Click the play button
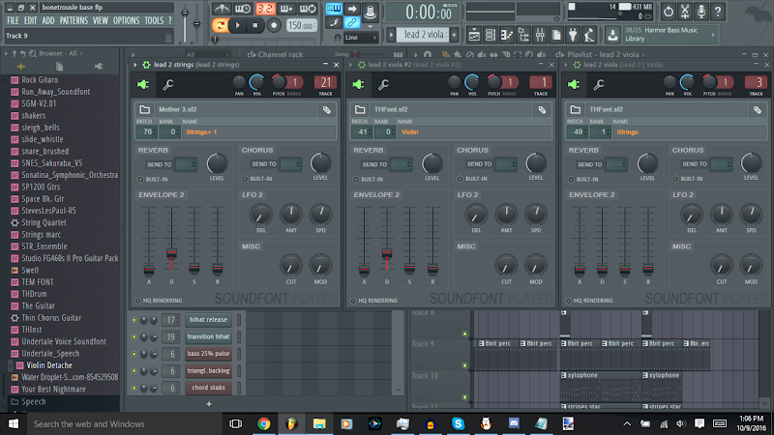Screen dimensions: 774x435 coord(238,25)
